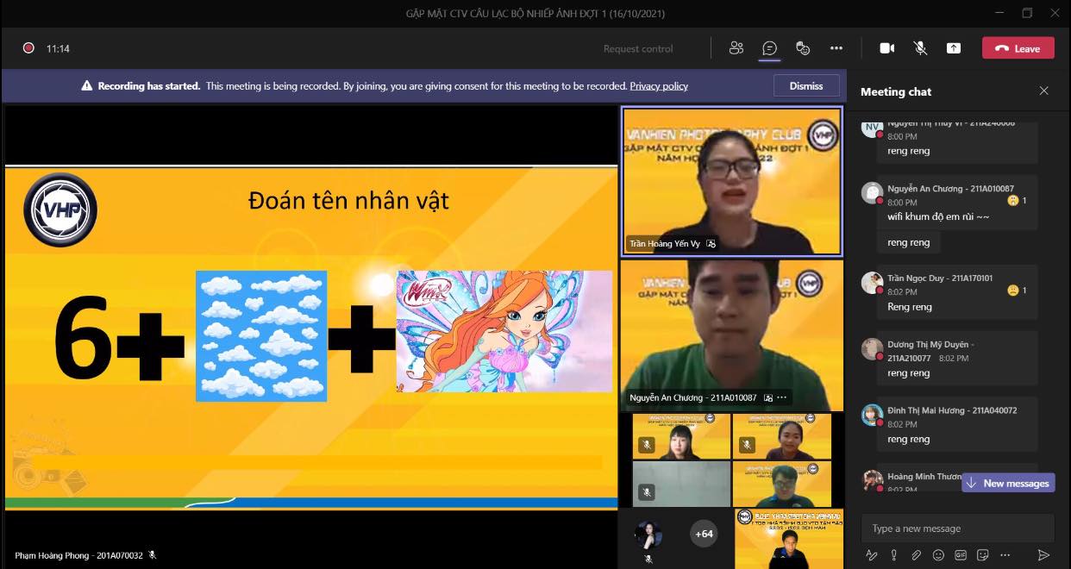Restore down the Teams meeting window

click(1027, 13)
